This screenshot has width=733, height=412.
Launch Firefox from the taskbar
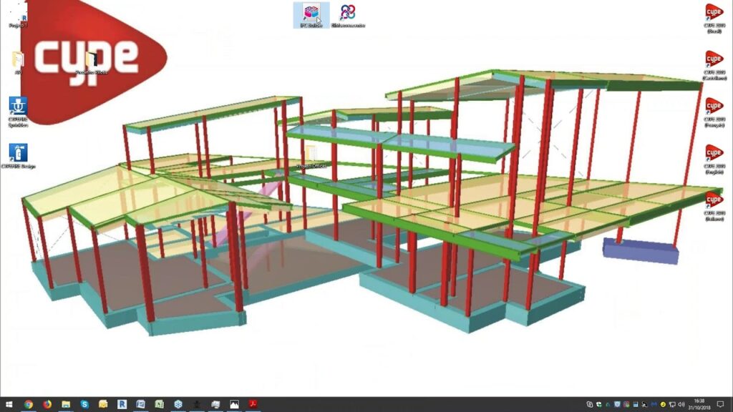tap(47, 404)
